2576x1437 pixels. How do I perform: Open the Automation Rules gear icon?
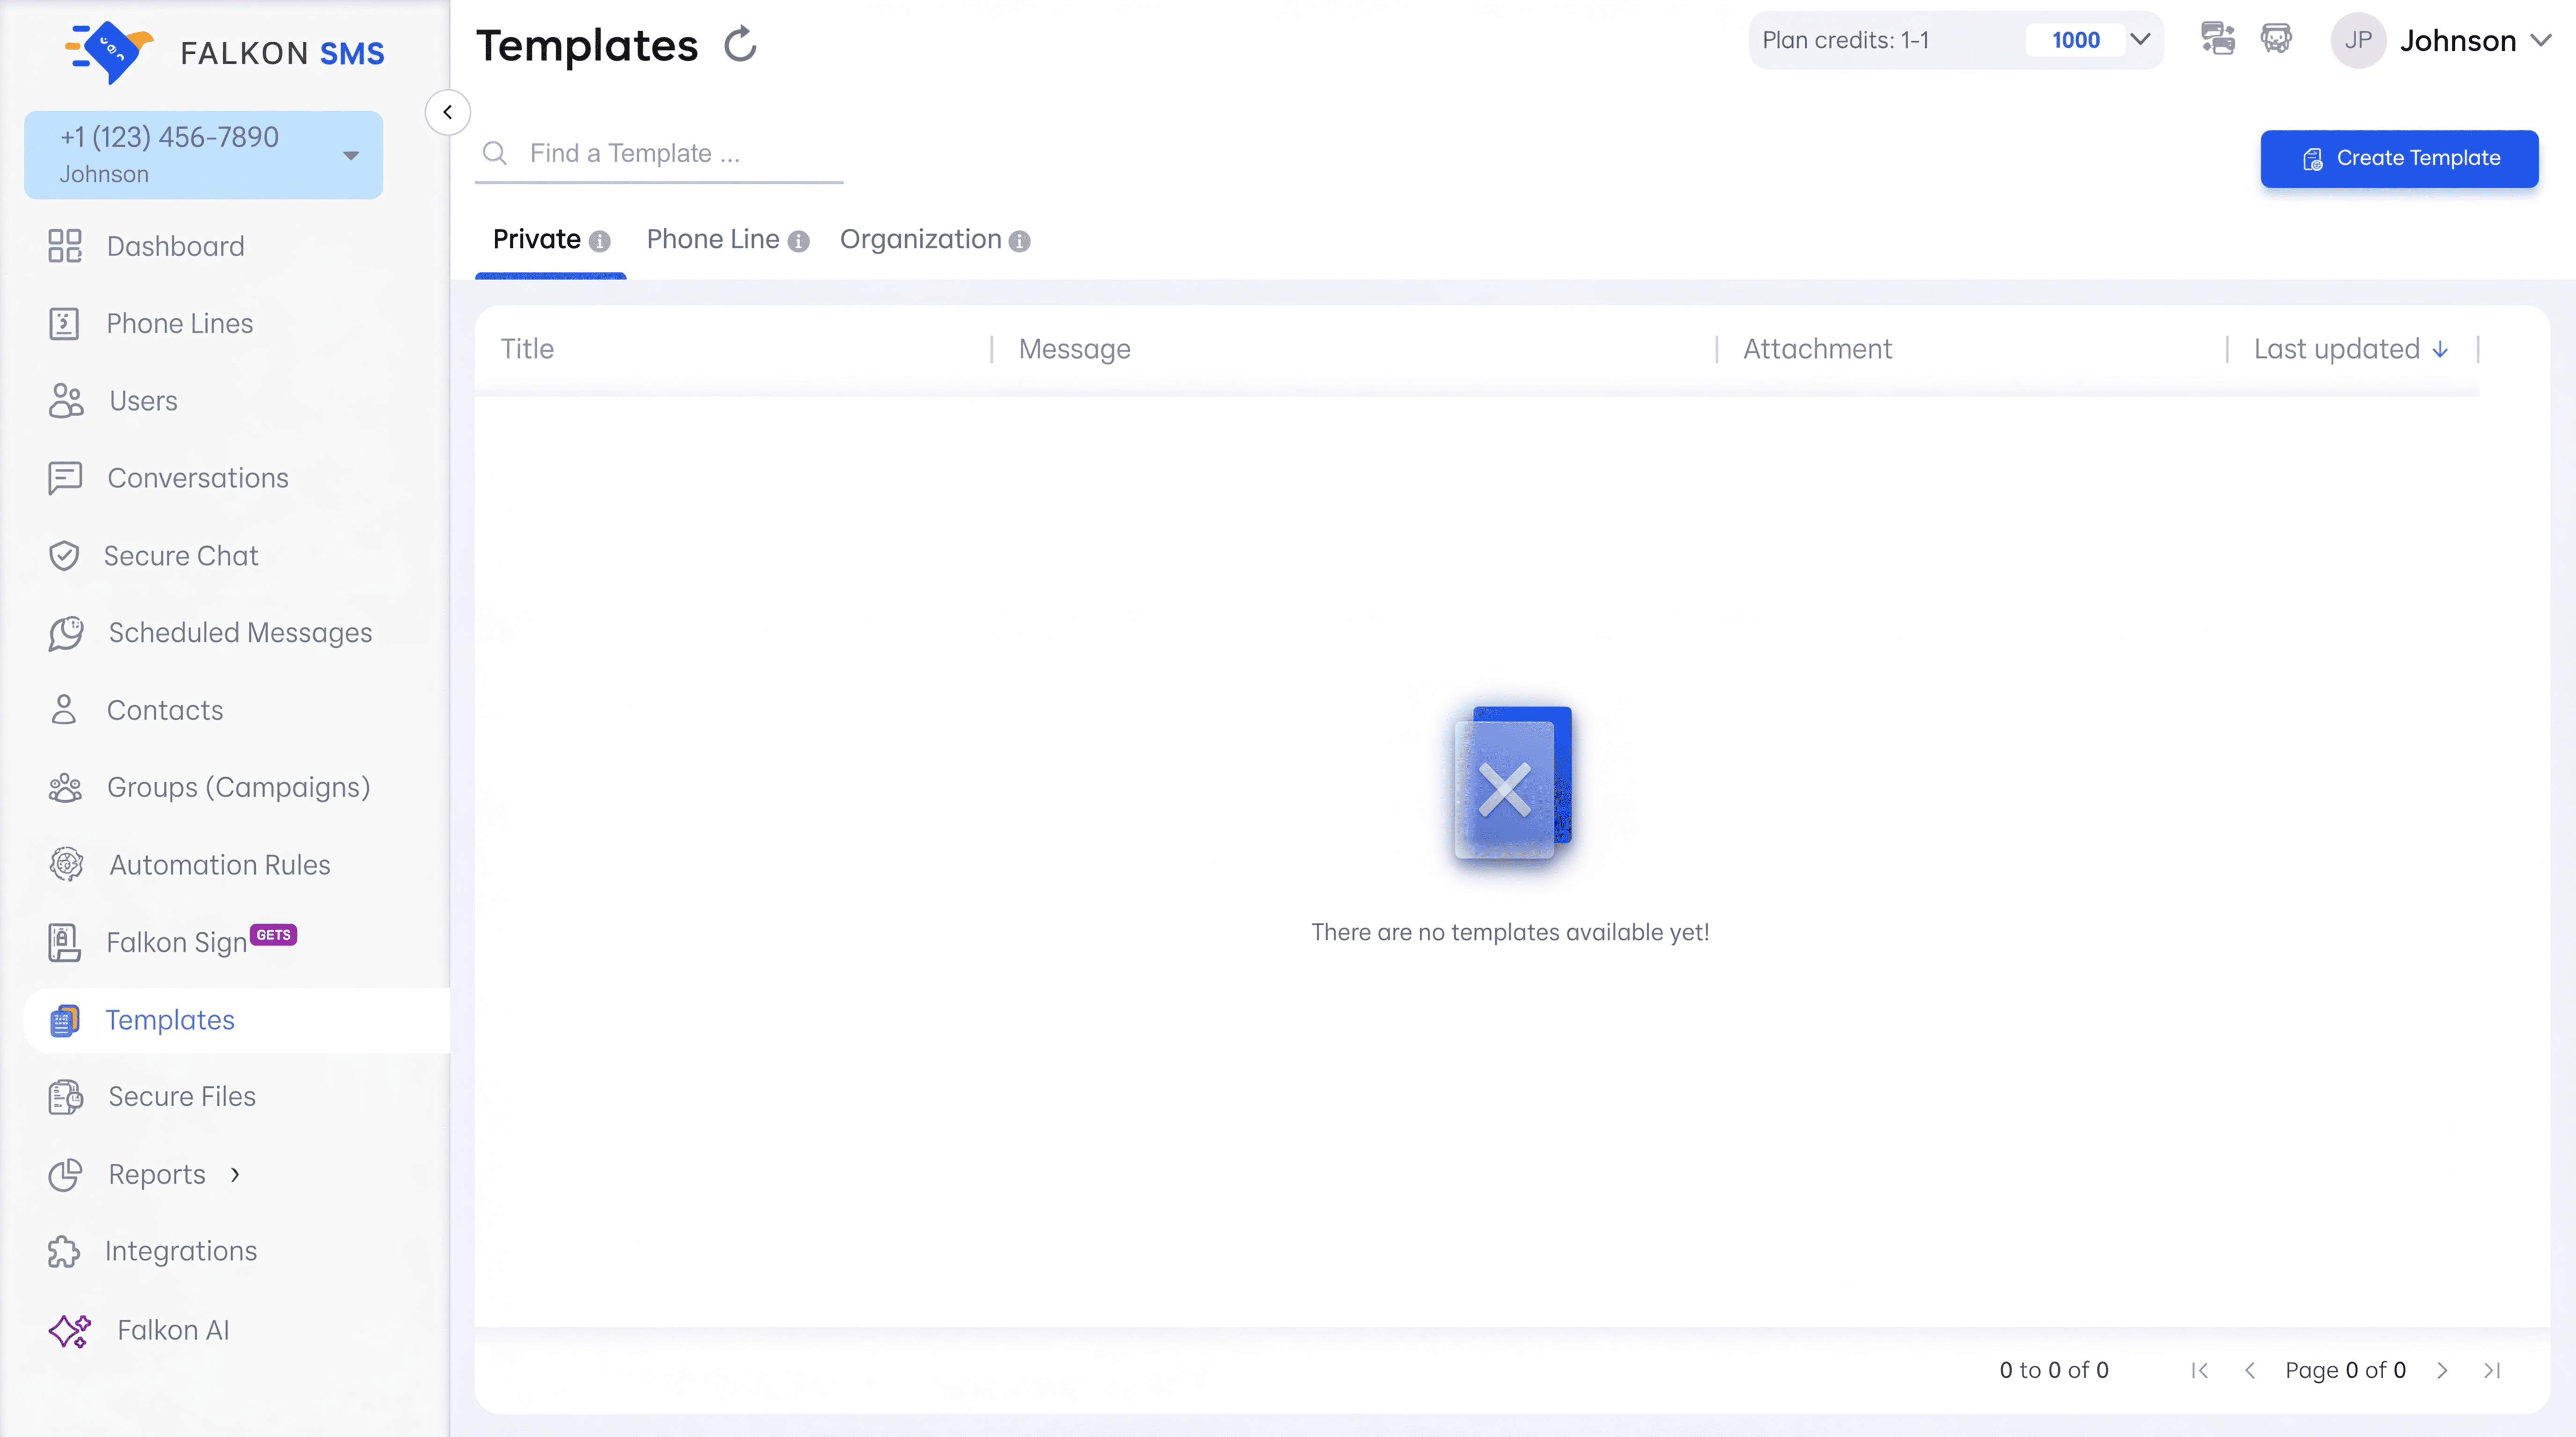66,864
